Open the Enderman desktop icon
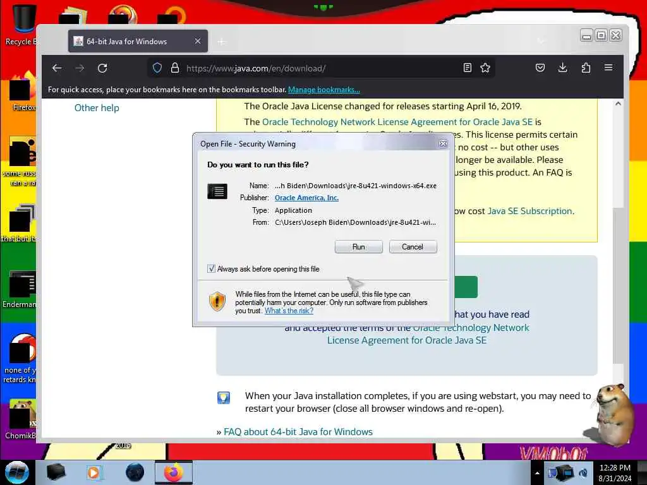 [x=20, y=289]
